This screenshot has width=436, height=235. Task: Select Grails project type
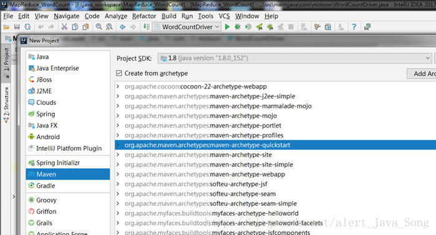[68, 223]
